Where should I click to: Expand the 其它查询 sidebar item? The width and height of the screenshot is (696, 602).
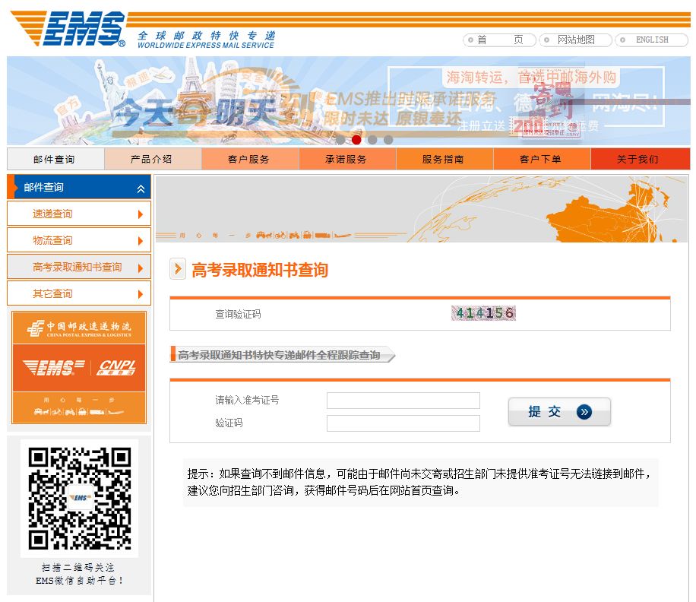point(79,294)
